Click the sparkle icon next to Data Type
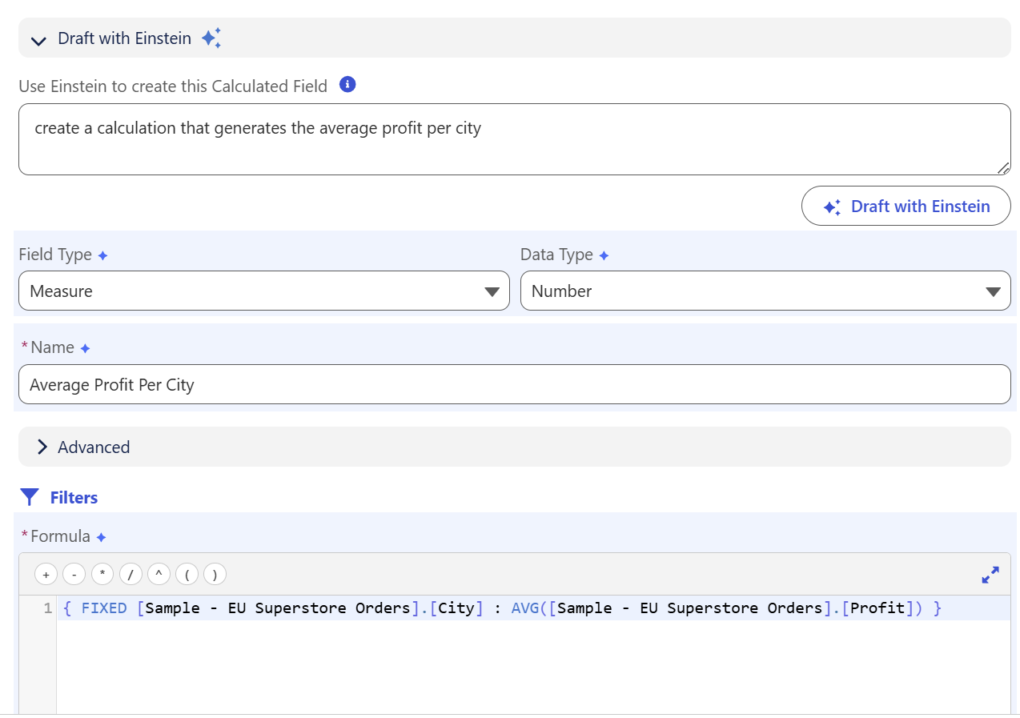Image resolution: width=1020 pixels, height=718 pixels. point(604,255)
